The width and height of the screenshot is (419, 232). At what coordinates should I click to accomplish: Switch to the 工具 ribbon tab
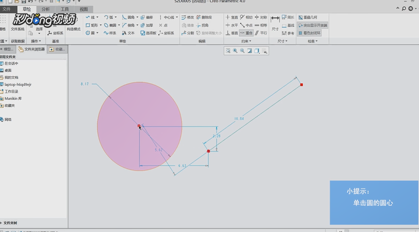[64, 9]
